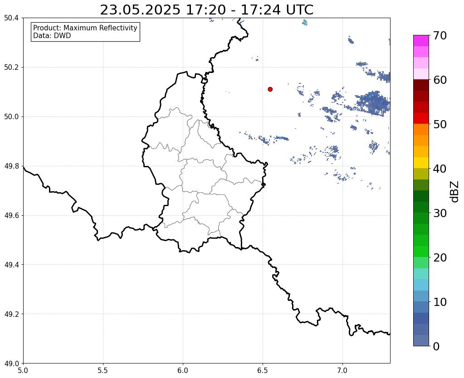Click the red station marker dot on the map
This screenshot has height=378, width=464.
coord(270,89)
